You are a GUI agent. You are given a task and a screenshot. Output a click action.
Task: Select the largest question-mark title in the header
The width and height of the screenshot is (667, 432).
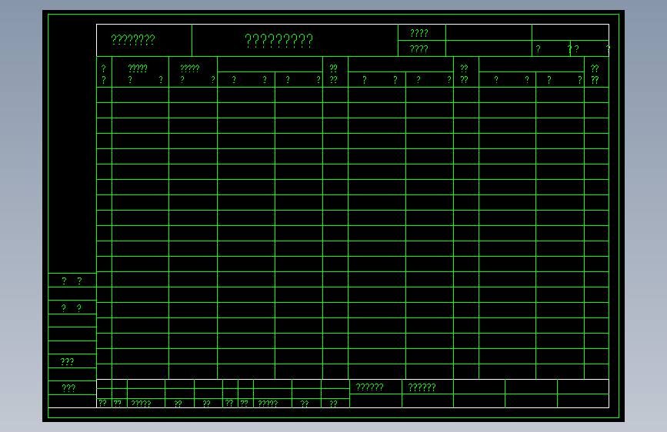(279, 41)
